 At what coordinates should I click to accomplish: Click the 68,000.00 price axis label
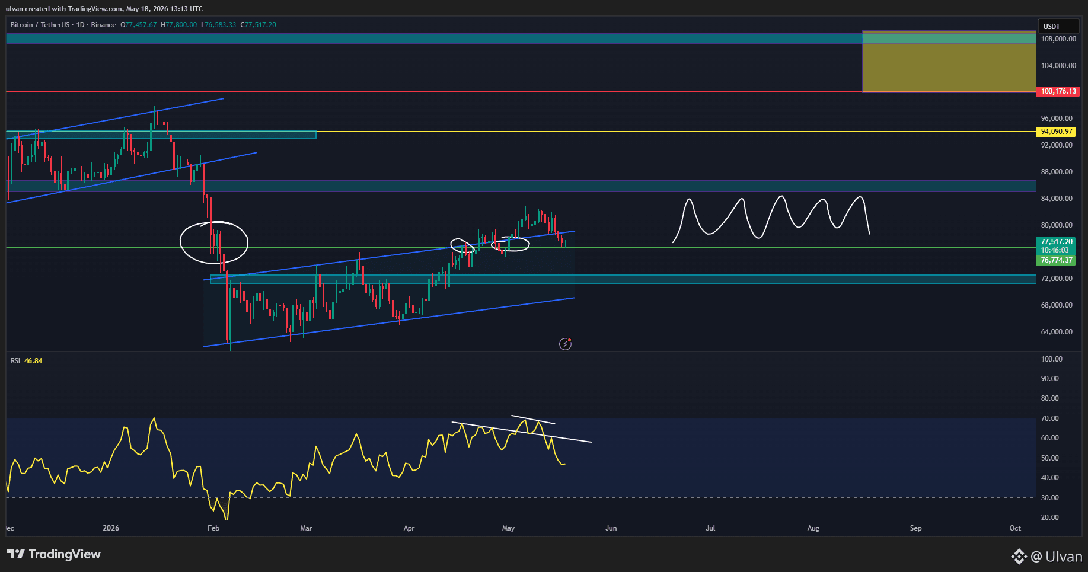(1057, 305)
